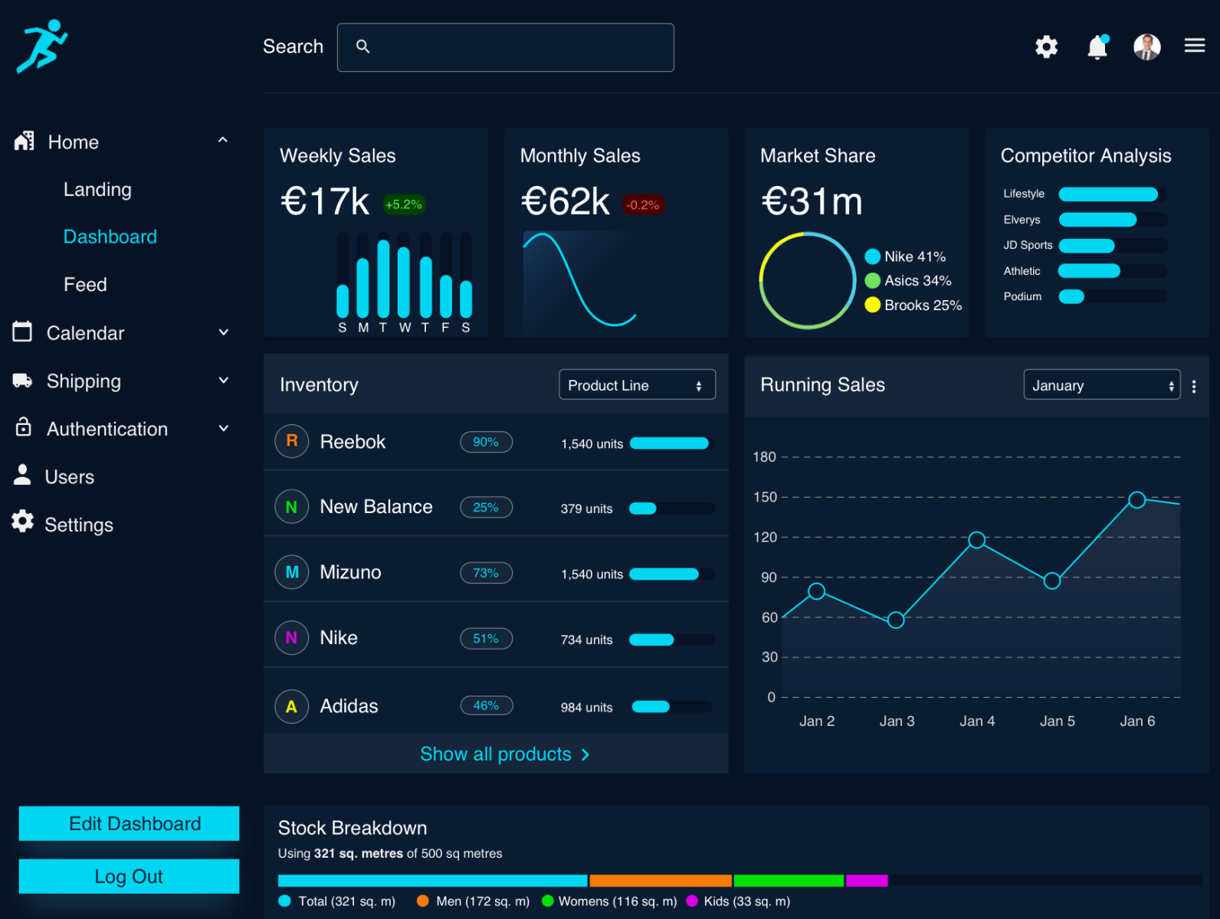Click the Shipping truck icon
This screenshot has width=1220, height=919.
[x=22, y=381]
